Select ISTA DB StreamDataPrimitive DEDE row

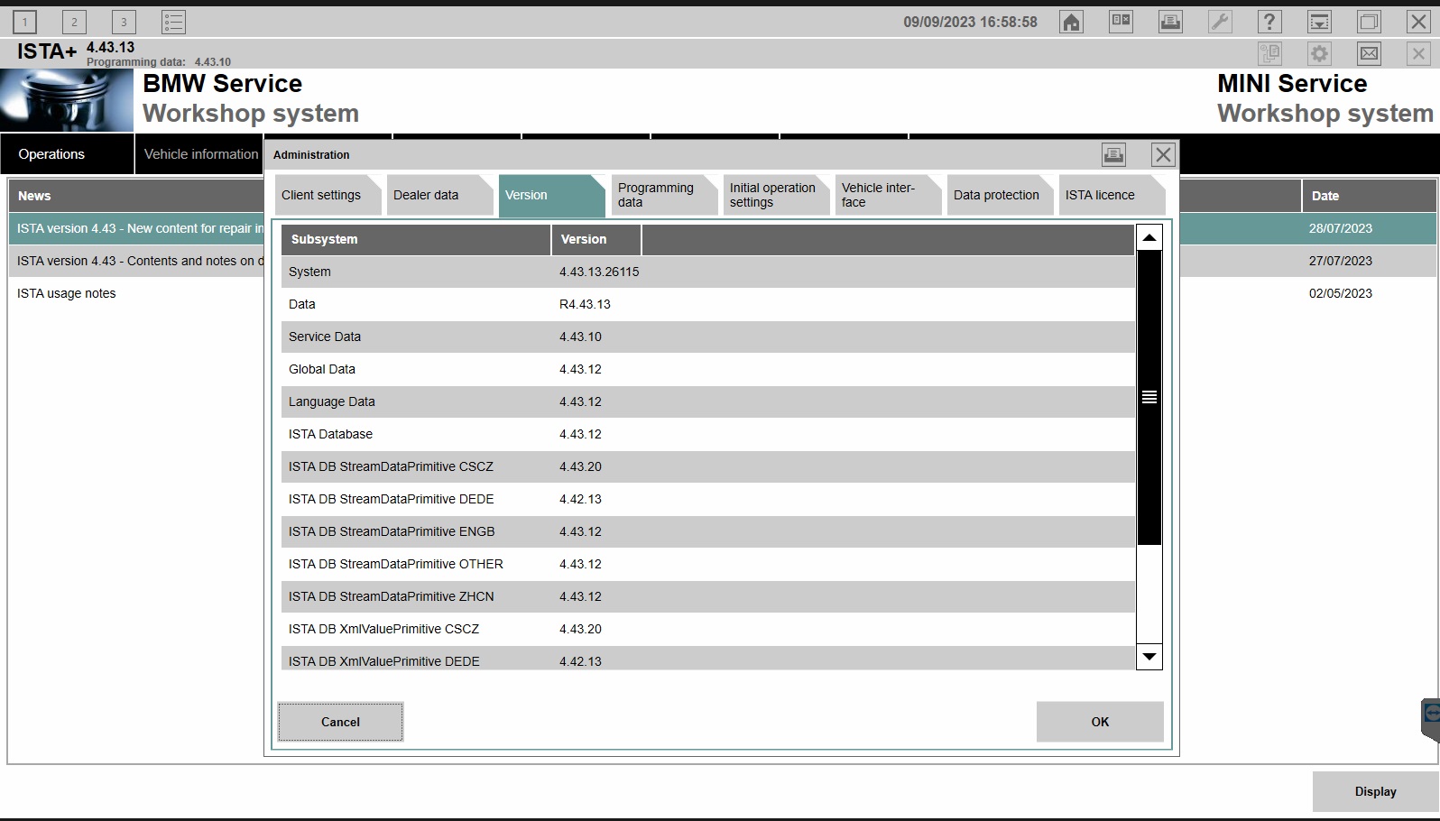[708, 499]
